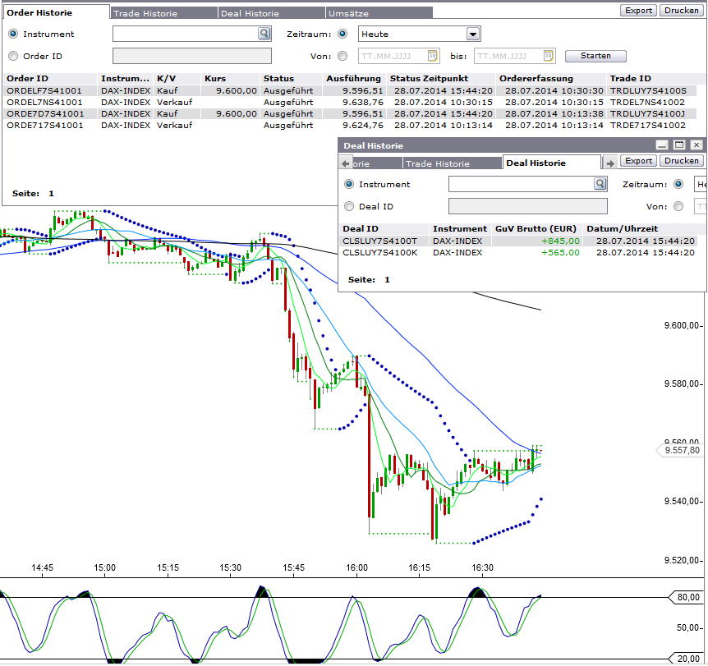
Task: Select order row ORDELF7S41001
Action: tap(350, 91)
